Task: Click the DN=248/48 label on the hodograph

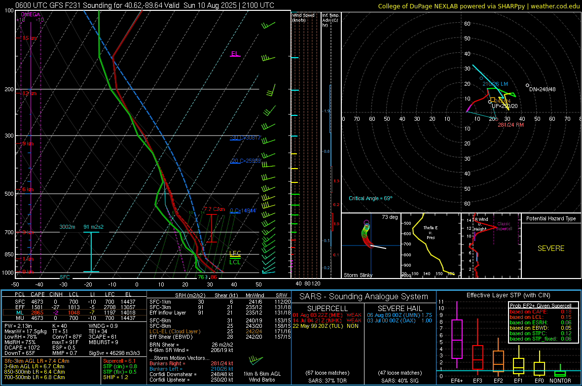Action: click(542, 89)
